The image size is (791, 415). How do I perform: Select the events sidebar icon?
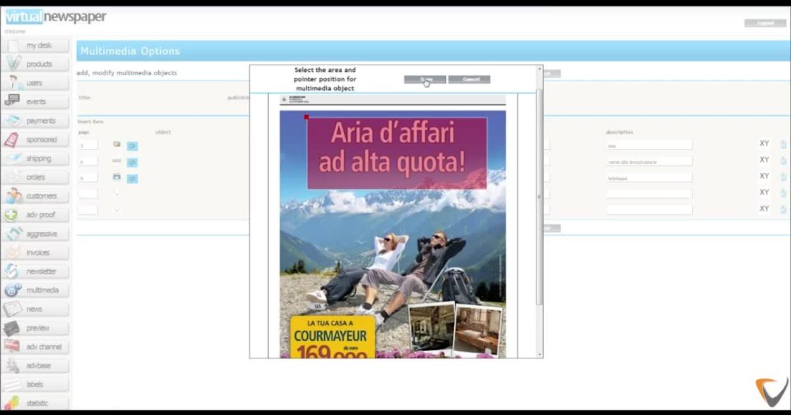coord(12,101)
